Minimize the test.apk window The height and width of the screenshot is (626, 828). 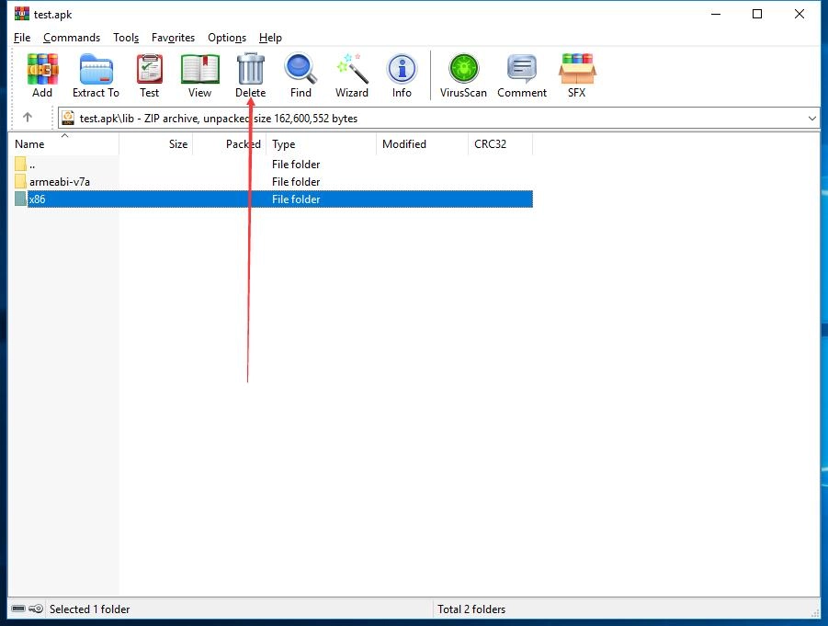point(716,14)
